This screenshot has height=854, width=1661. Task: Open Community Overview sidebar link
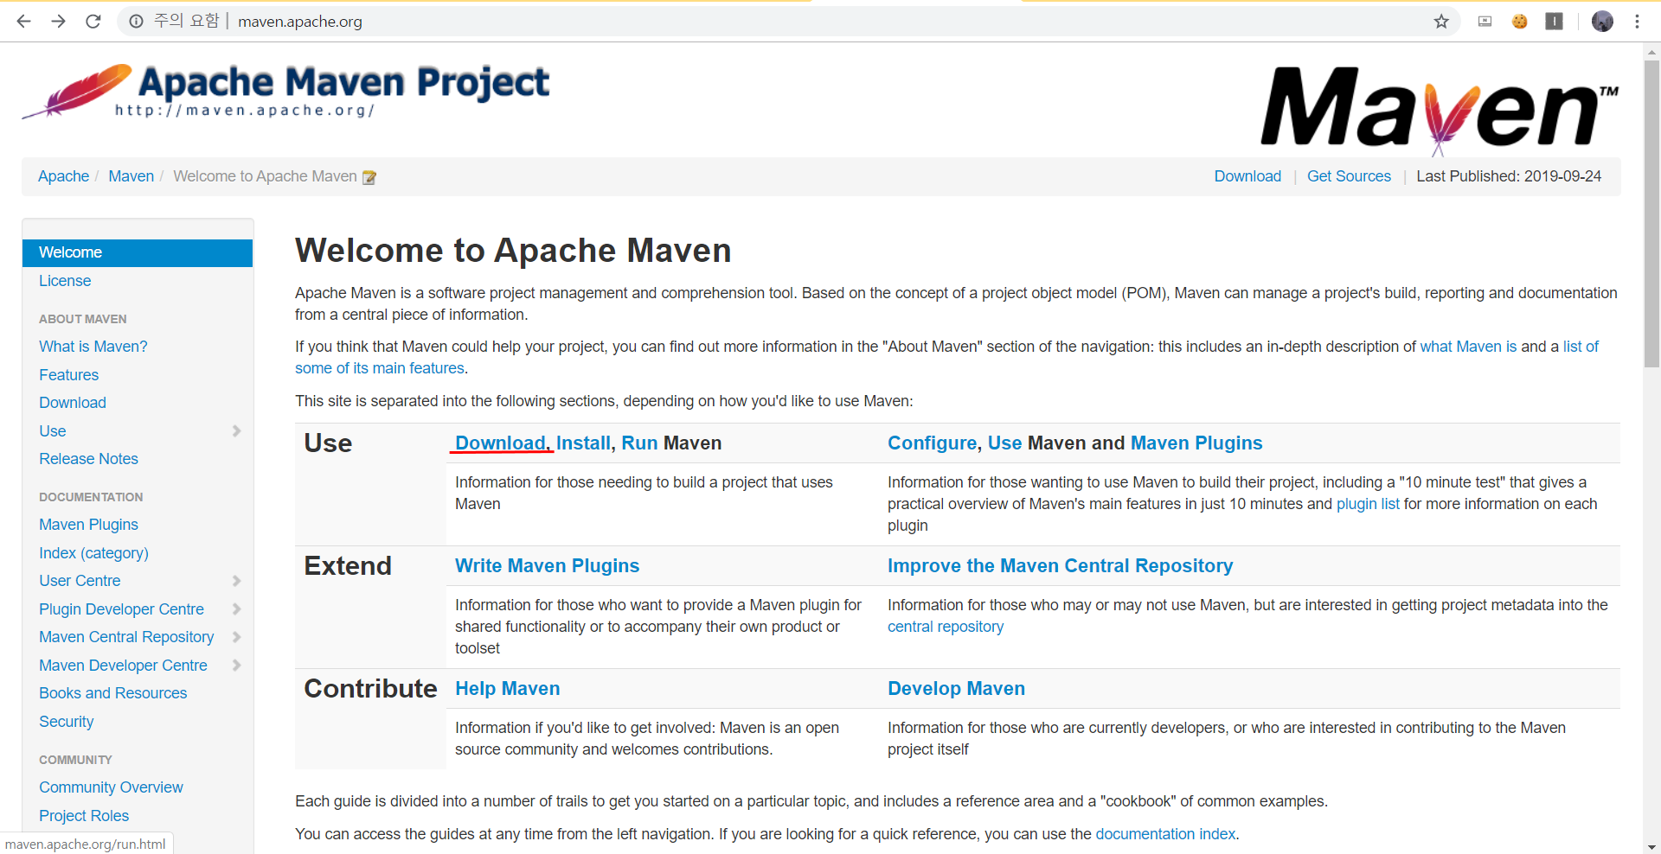(x=111, y=787)
